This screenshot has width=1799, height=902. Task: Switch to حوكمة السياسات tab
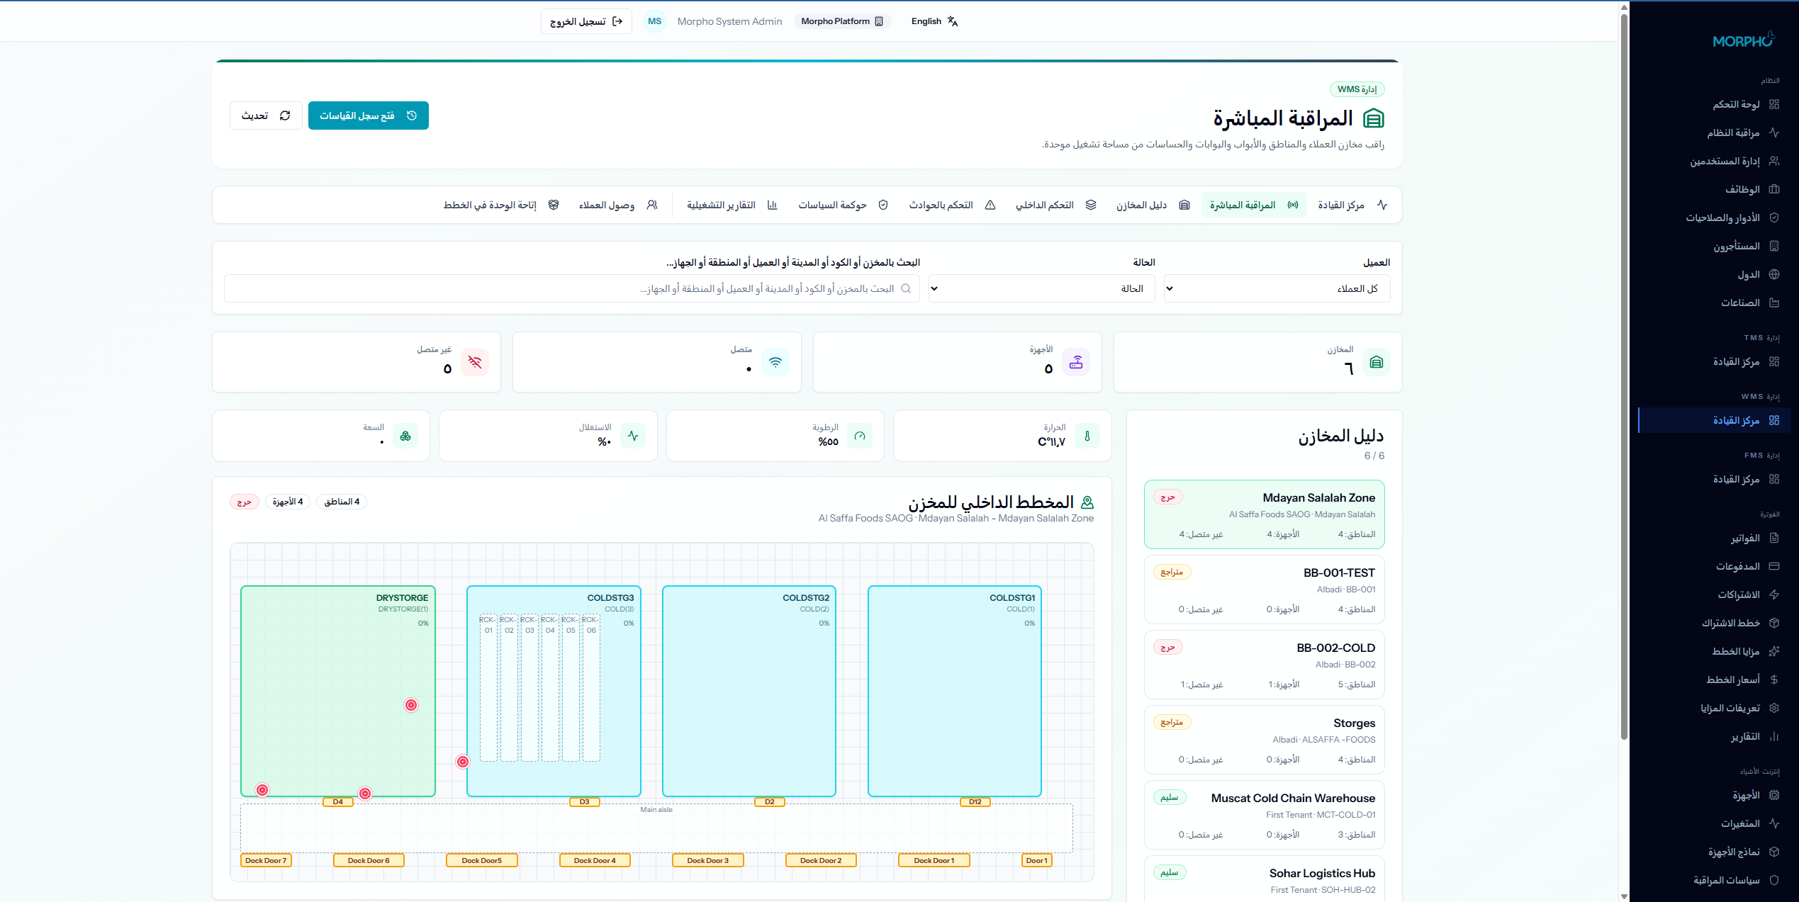click(x=843, y=205)
